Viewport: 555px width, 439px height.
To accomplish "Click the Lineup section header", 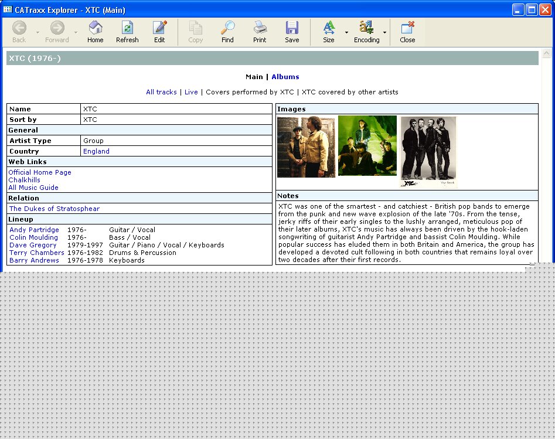I will (x=139, y=219).
